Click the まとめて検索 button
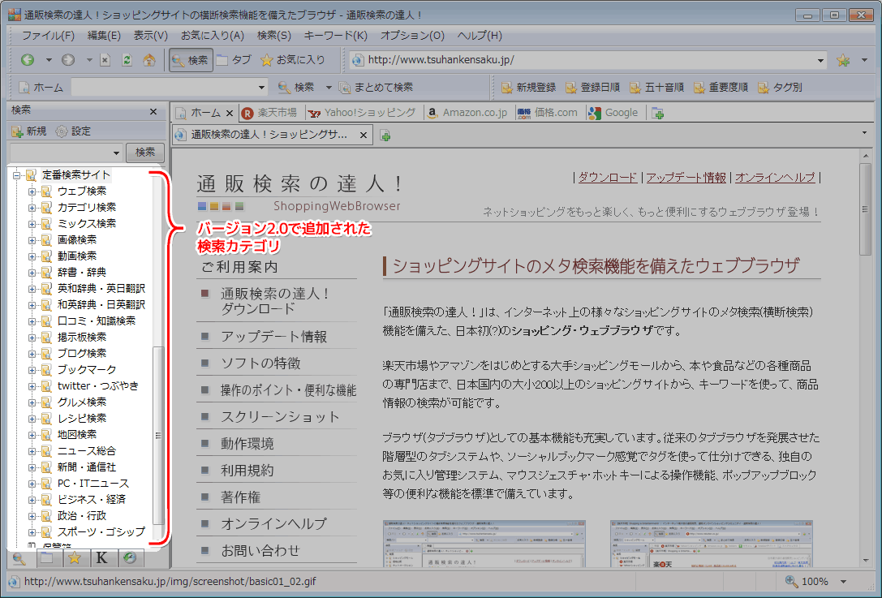This screenshot has width=882, height=598. [x=376, y=87]
